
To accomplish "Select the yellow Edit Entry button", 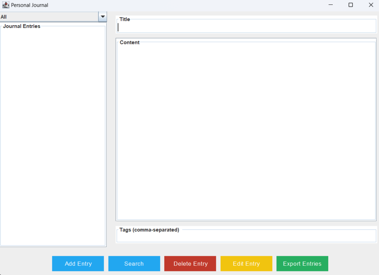I will (246, 264).
